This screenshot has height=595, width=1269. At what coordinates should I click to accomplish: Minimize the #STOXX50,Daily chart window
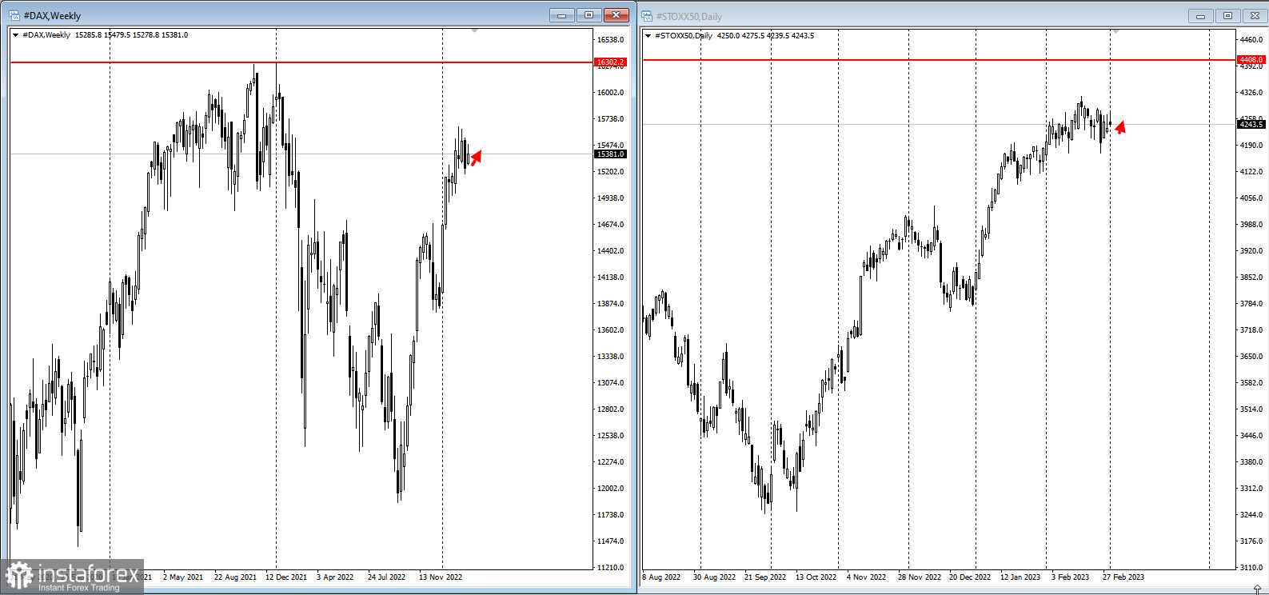pyautogui.click(x=1200, y=16)
